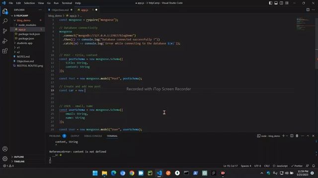Image resolution: width=318 pixels, height=178 pixels.
Task: Click Ln 19, Col 17 in status bar
Action: click(x=231, y=166)
